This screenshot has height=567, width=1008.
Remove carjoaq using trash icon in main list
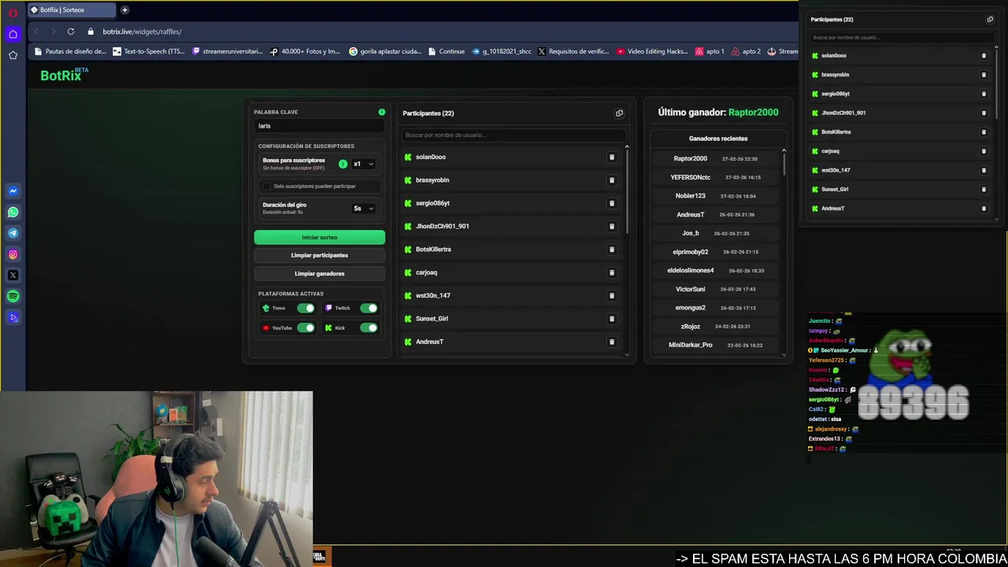612,272
